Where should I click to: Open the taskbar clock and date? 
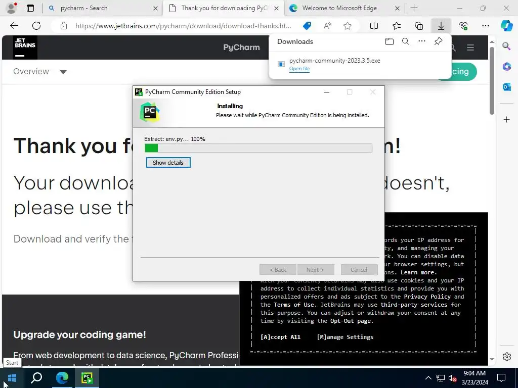tap(474, 378)
